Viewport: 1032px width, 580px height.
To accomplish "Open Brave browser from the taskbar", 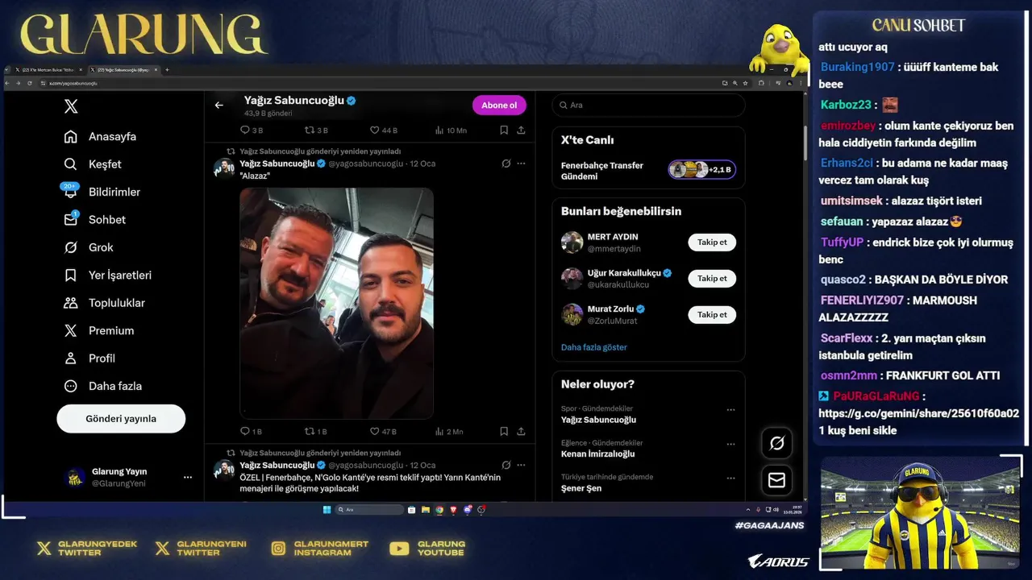I will 453,509.
